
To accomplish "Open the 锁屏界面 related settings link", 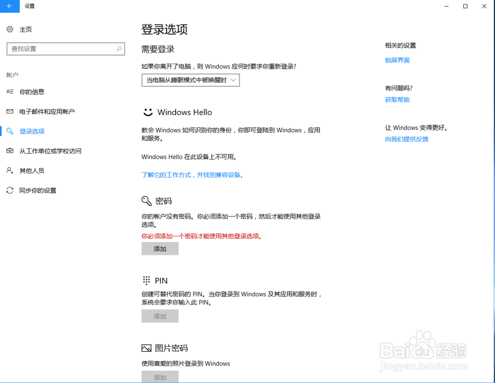I will coord(397,60).
